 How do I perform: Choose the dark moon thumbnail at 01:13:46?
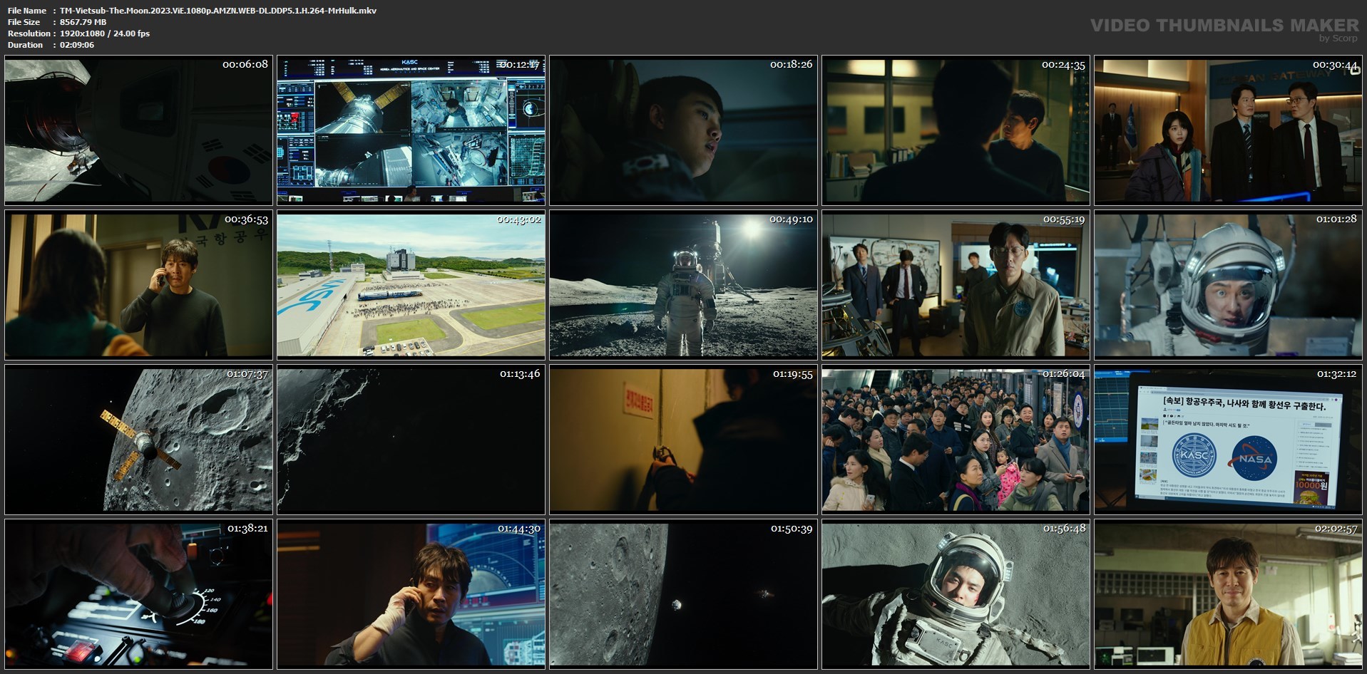tap(411, 440)
